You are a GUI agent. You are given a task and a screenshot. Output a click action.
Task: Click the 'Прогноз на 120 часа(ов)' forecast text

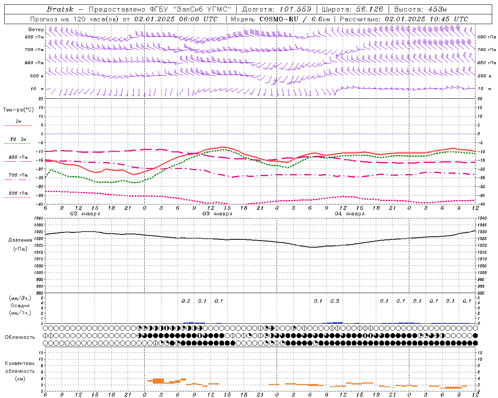(75, 19)
